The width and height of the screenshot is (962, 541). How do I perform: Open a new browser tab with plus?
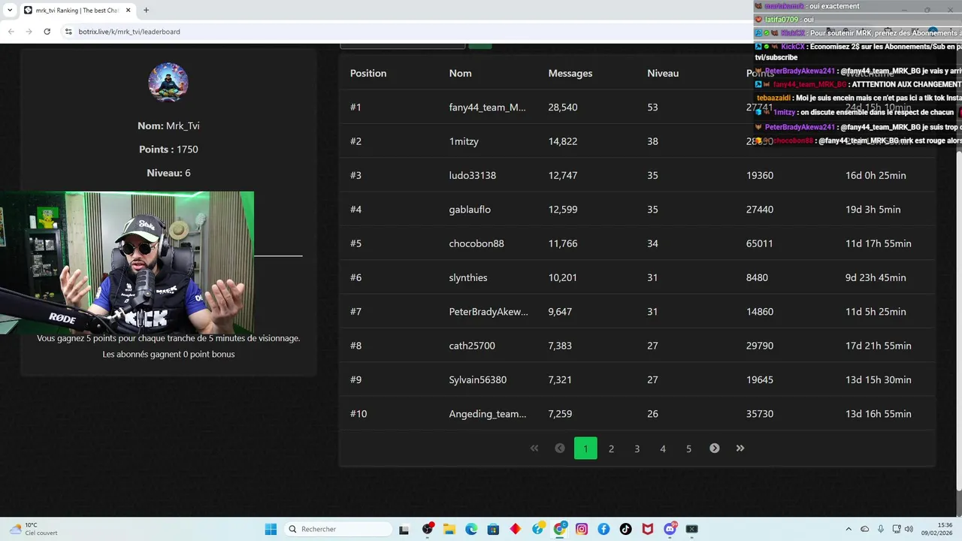coord(146,11)
